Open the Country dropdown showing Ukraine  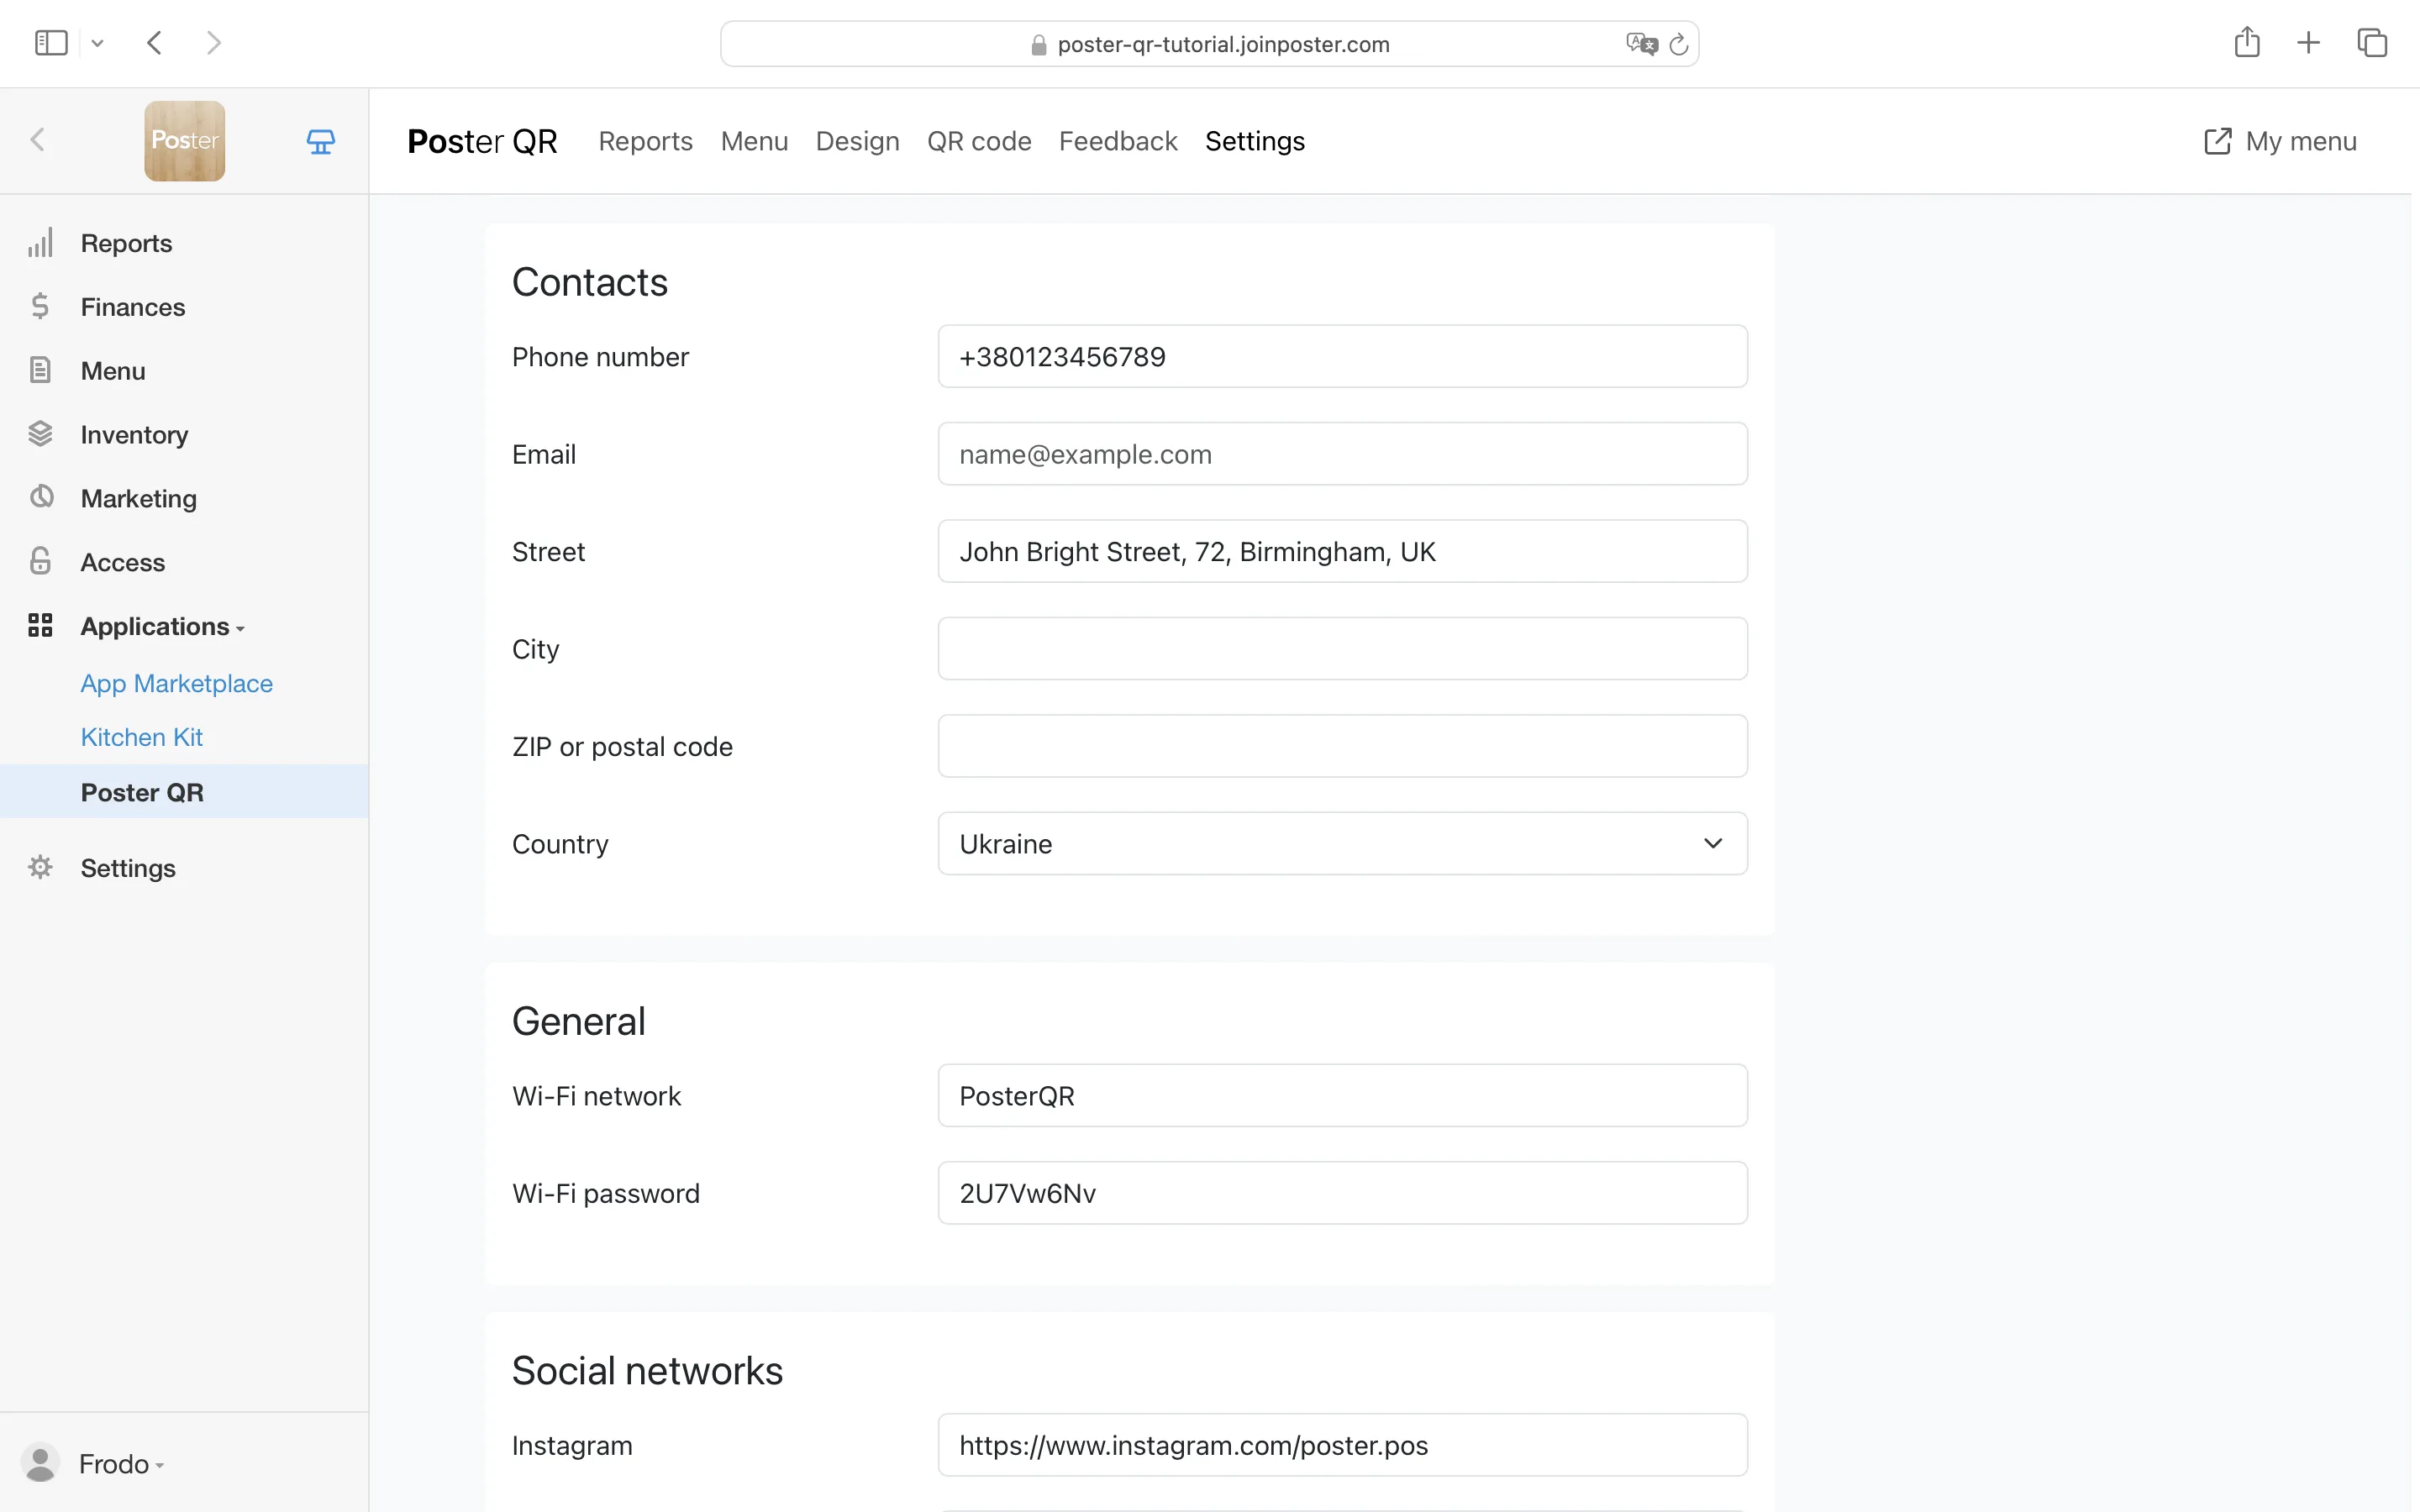[x=1342, y=843]
